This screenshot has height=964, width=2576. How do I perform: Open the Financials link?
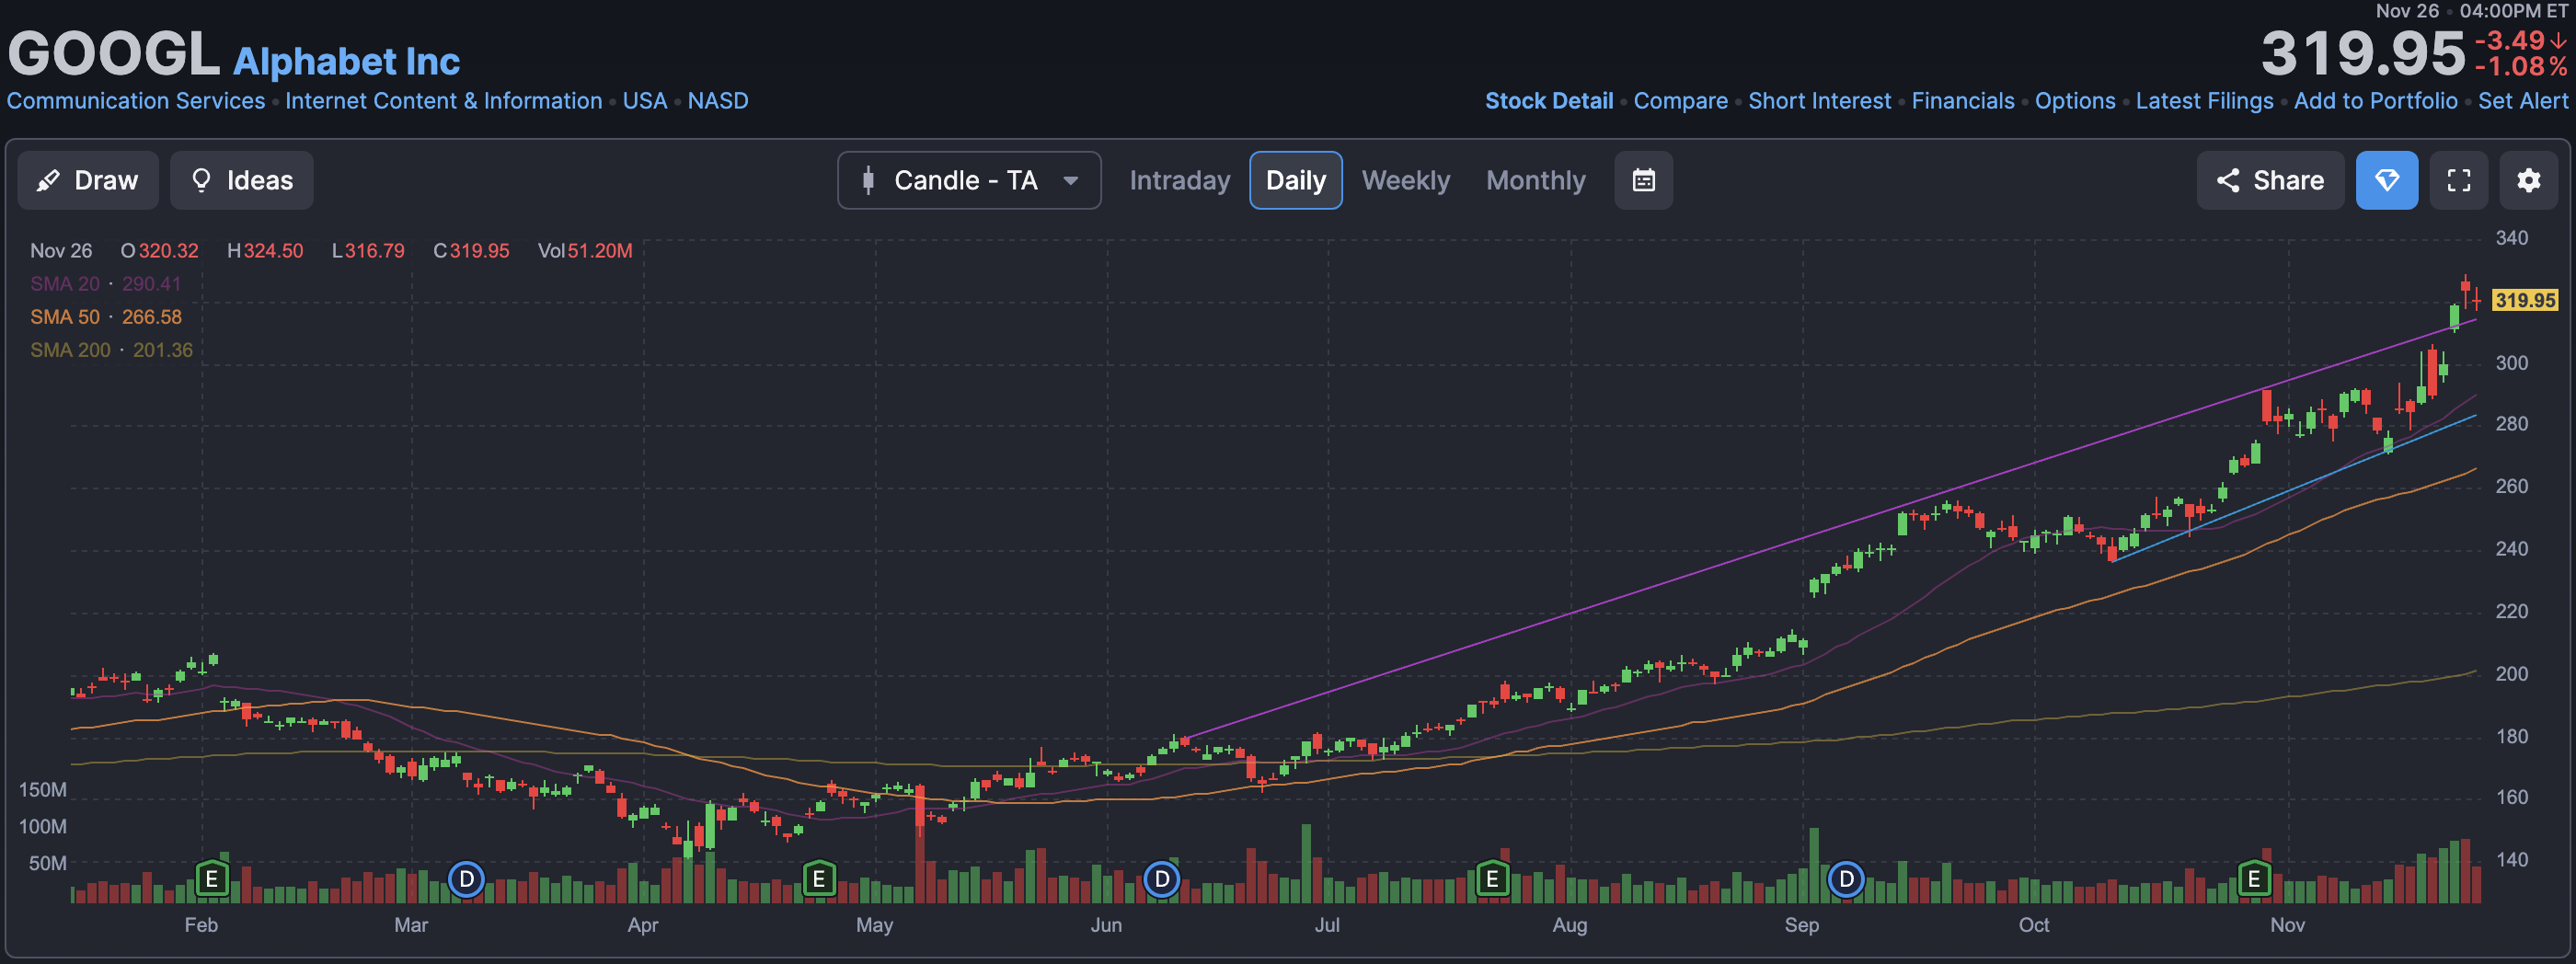[x=1962, y=101]
